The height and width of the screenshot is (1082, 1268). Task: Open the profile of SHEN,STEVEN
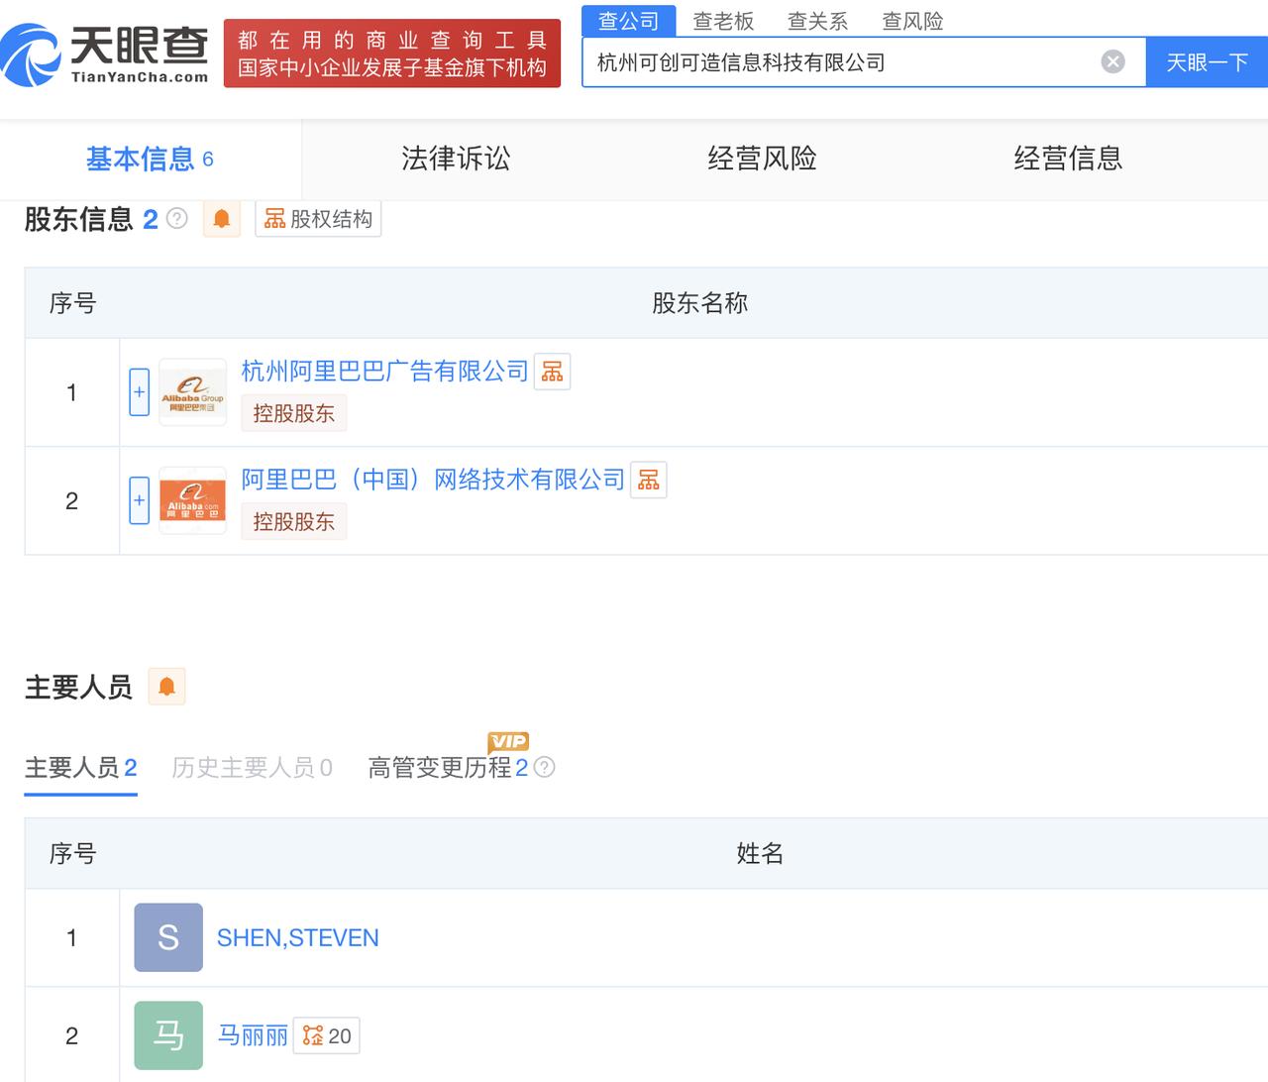(297, 937)
